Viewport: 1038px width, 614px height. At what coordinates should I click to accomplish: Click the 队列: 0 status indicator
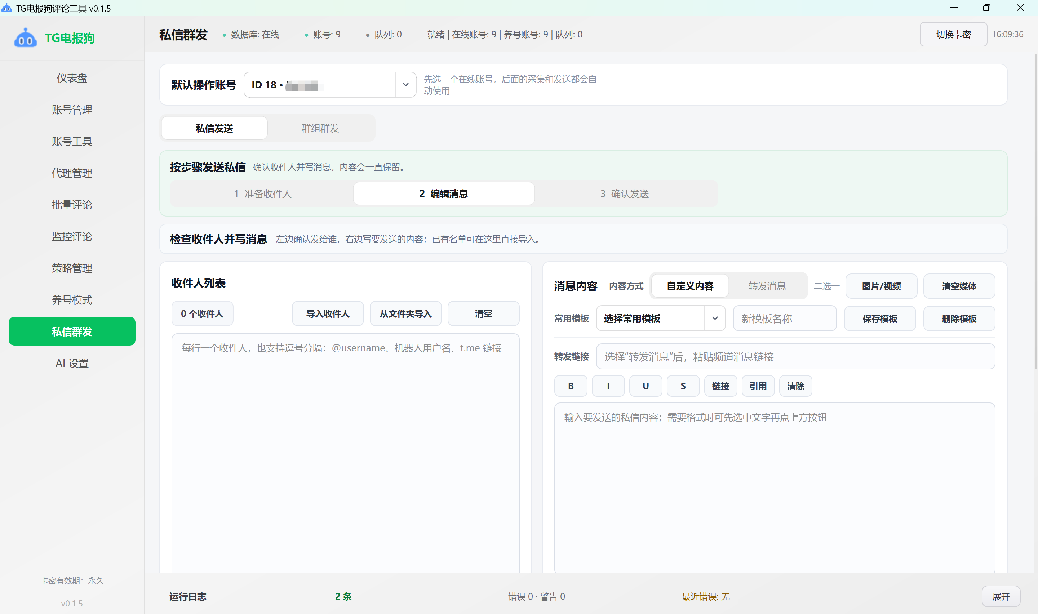(x=384, y=34)
